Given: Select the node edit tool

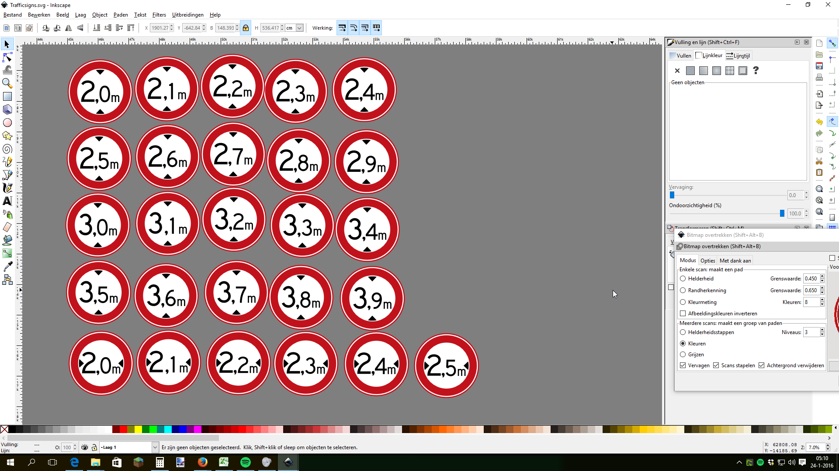Looking at the screenshot, I should click(x=7, y=57).
